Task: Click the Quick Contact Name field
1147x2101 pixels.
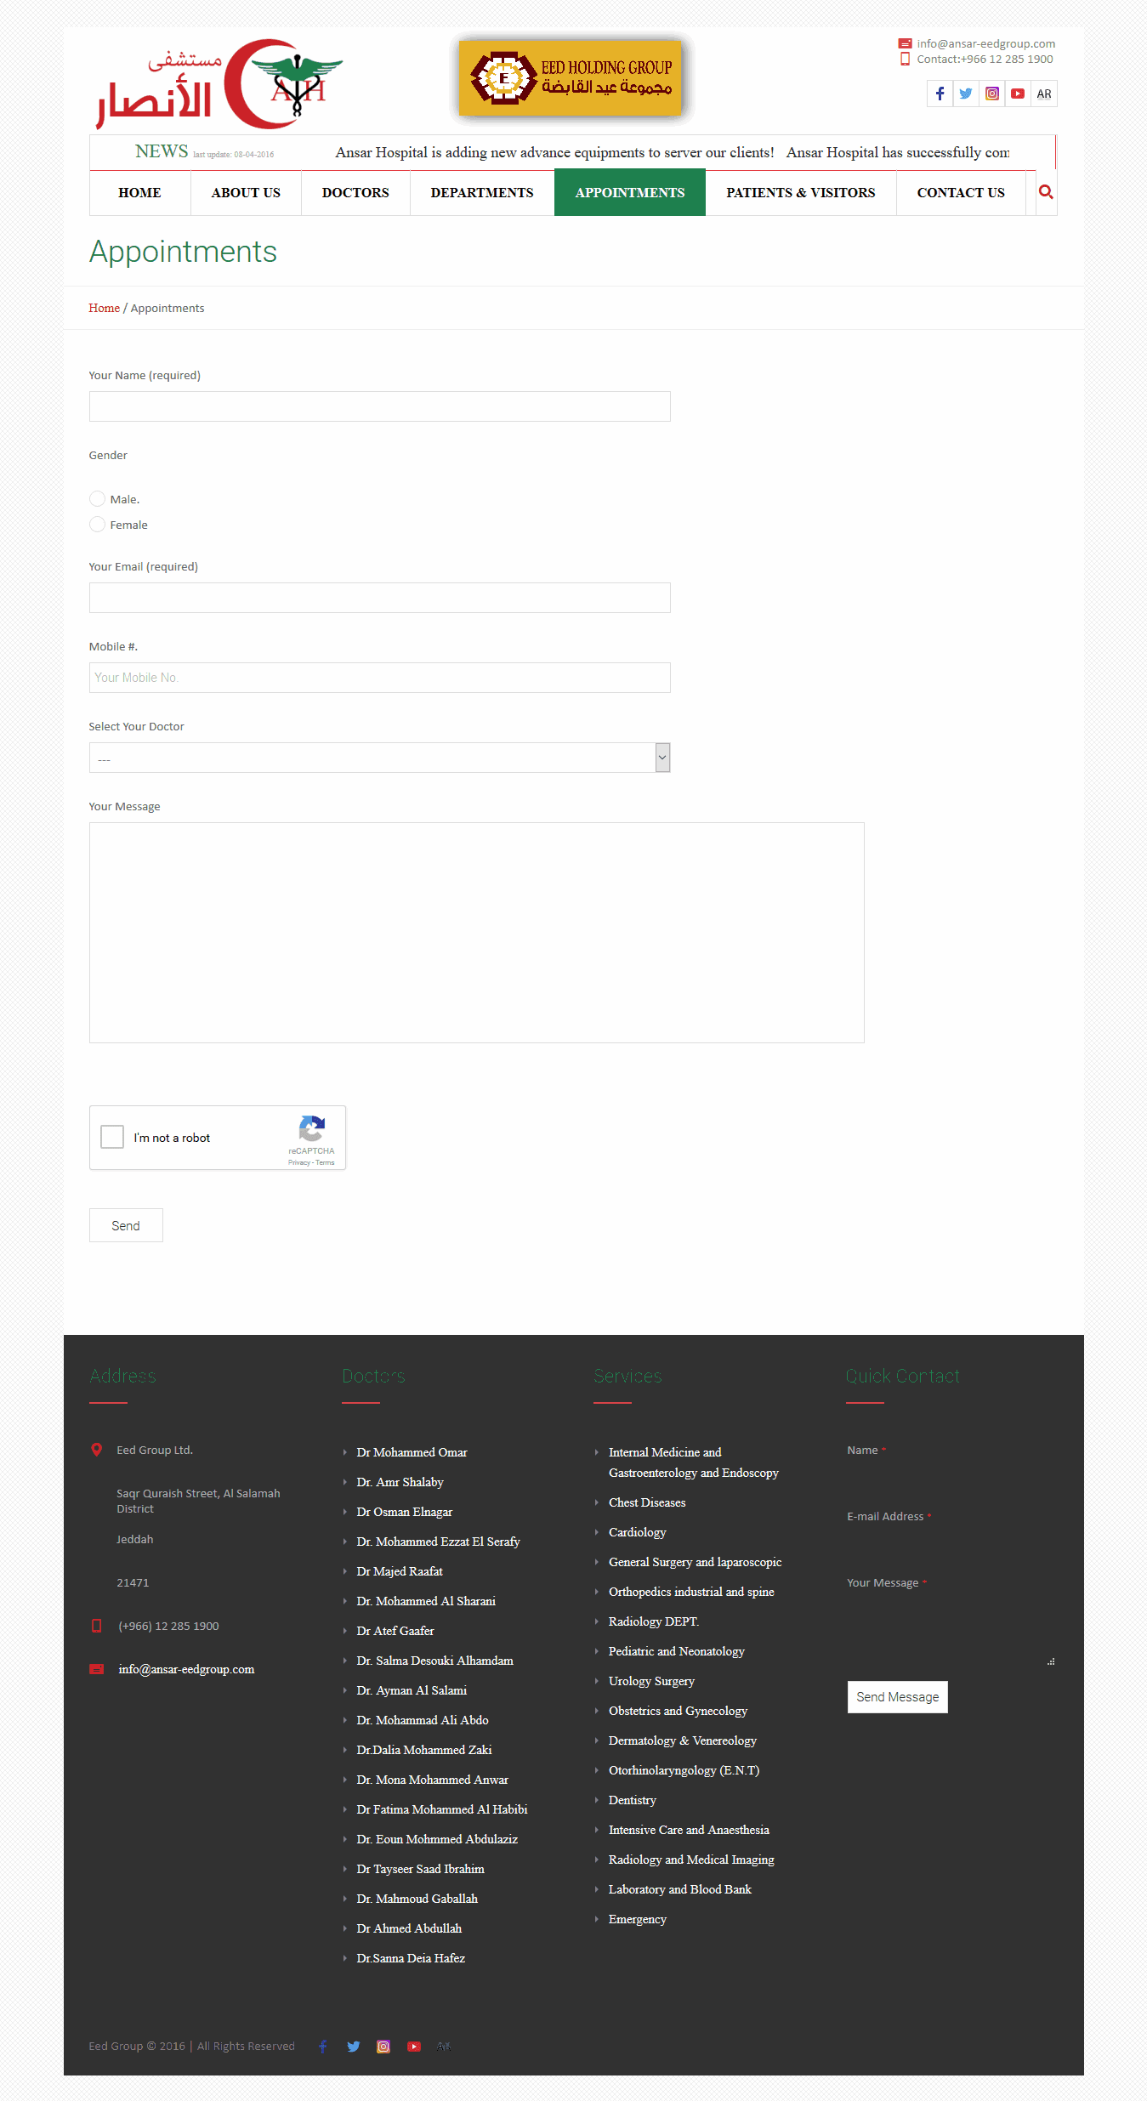Action: (x=951, y=1476)
